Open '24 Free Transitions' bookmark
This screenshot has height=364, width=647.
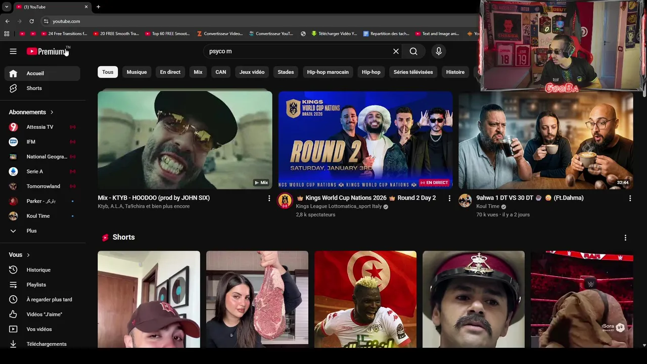point(64,34)
